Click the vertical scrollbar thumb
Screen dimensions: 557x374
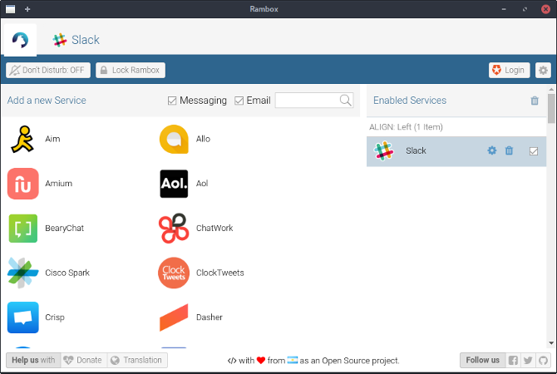click(x=551, y=108)
